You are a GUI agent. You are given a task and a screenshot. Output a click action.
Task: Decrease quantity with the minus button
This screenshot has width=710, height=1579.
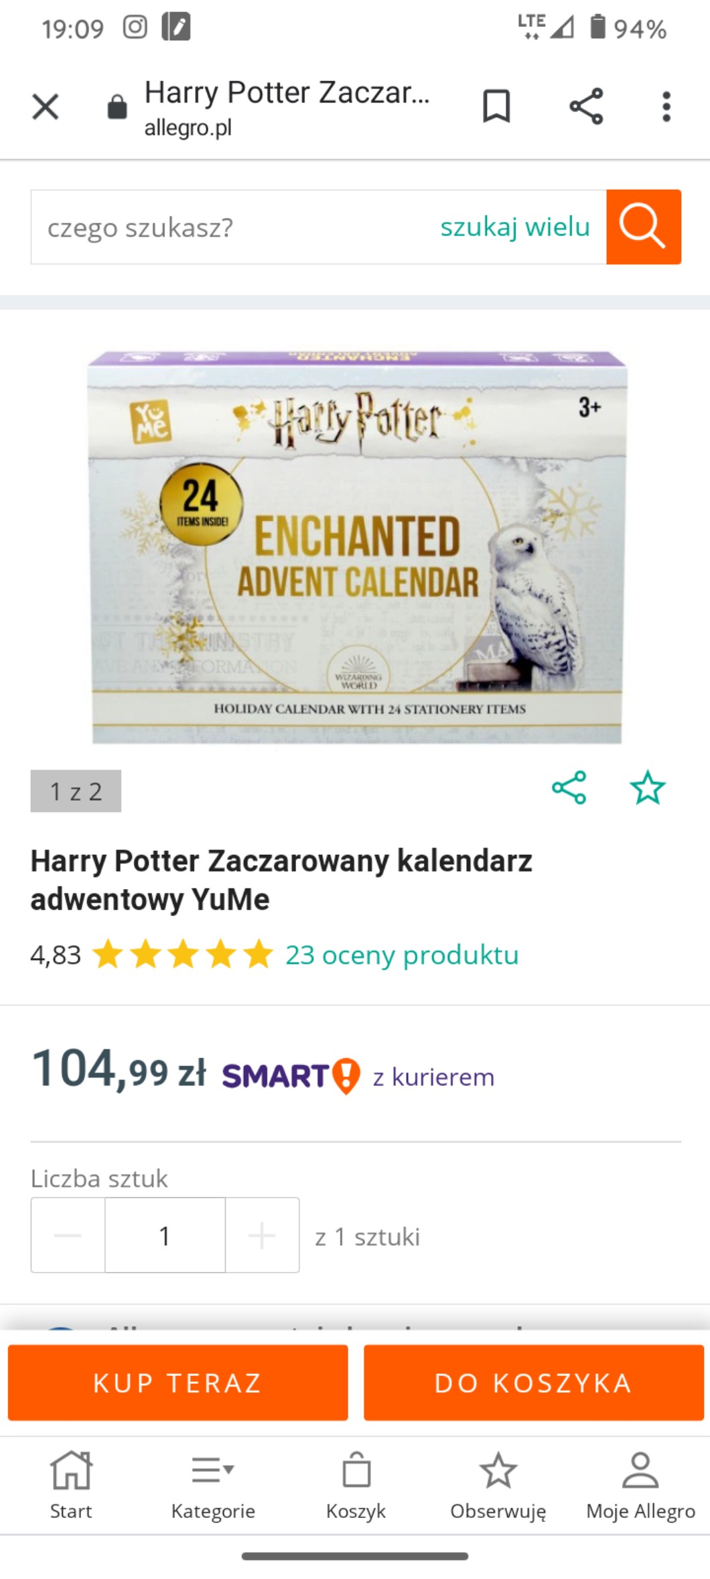coord(68,1235)
